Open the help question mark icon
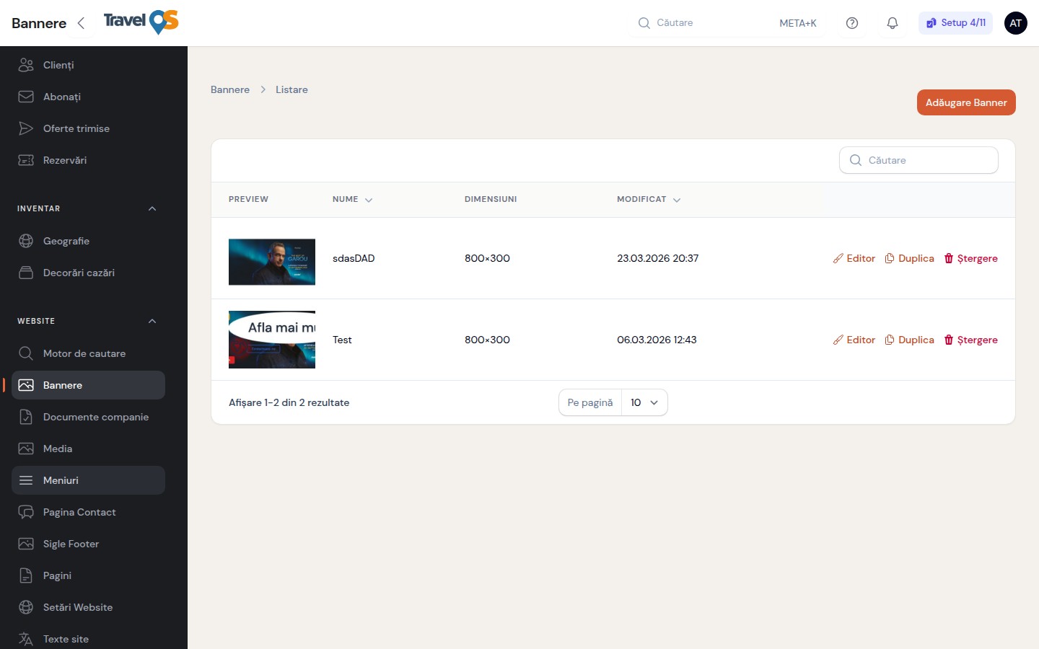 point(852,23)
